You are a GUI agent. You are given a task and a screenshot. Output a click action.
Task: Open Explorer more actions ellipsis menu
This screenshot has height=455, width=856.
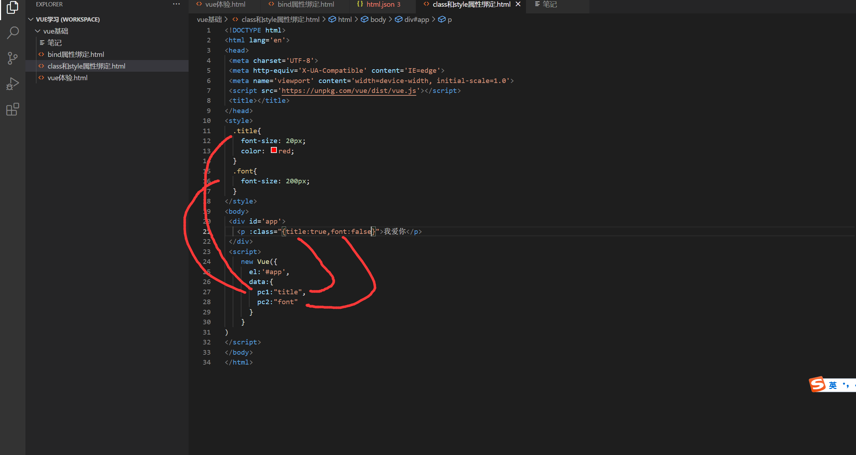point(176,4)
